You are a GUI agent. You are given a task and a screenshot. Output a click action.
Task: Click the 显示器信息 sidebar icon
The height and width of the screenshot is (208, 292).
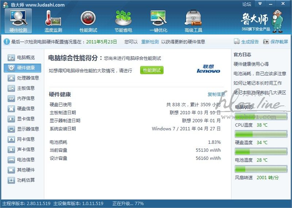click(11, 129)
